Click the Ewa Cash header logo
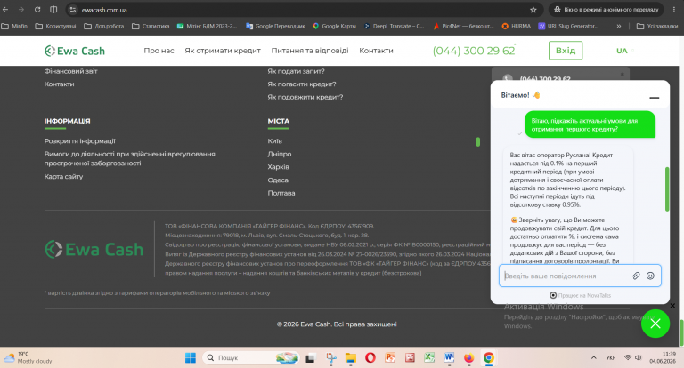684x368 pixels. [75, 51]
